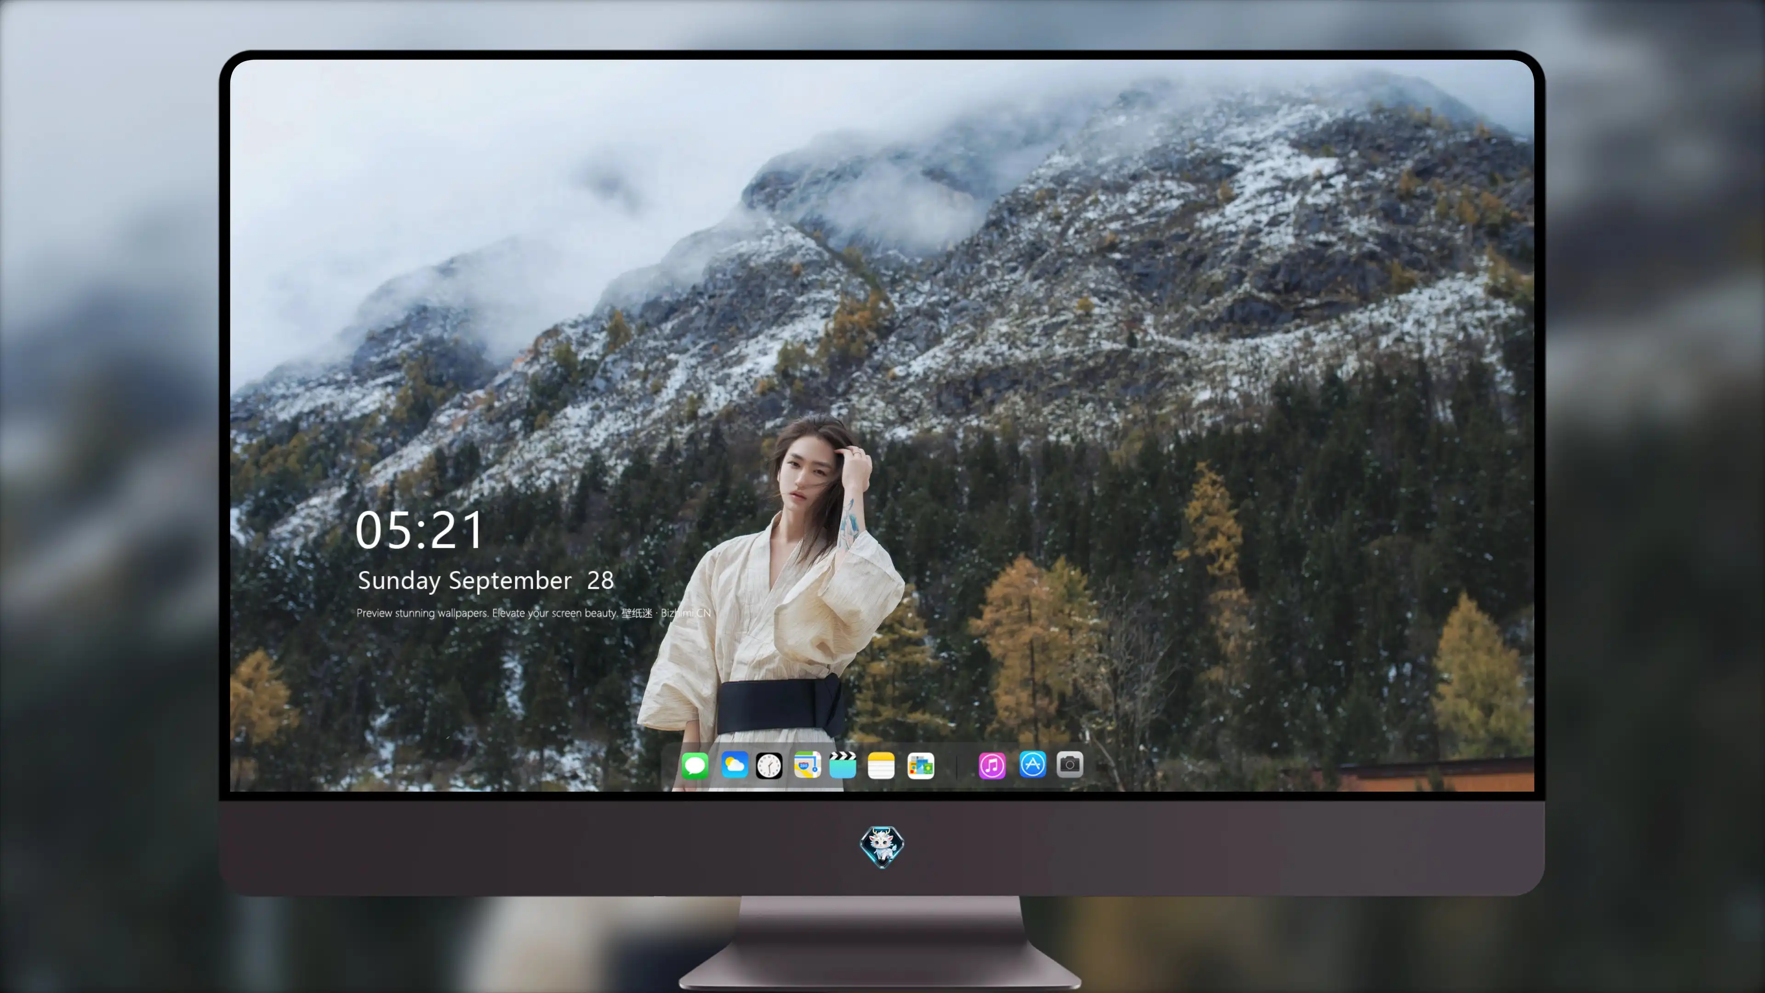Click the 05:21 clock display
This screenshot has width=1765, height=993.
point(419,531)
